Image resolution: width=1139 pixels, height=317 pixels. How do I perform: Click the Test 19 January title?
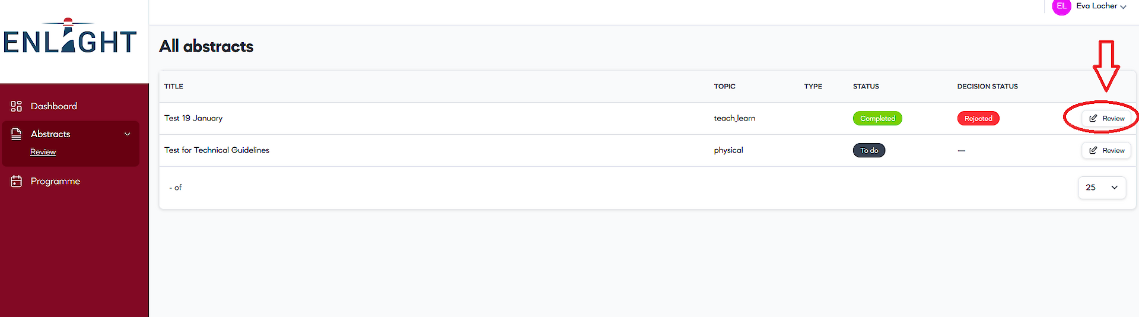coord(193,118)
